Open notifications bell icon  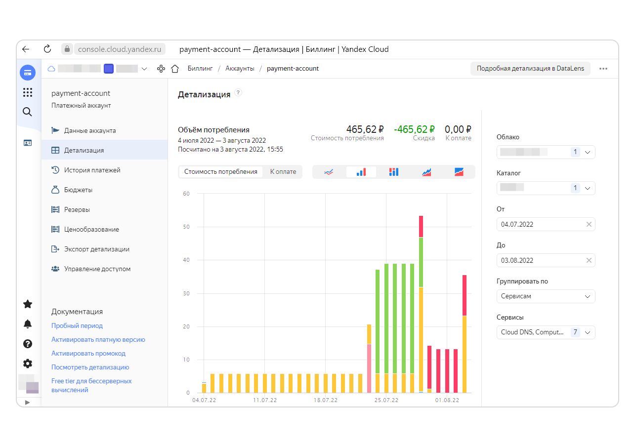(x=28, y=324)
